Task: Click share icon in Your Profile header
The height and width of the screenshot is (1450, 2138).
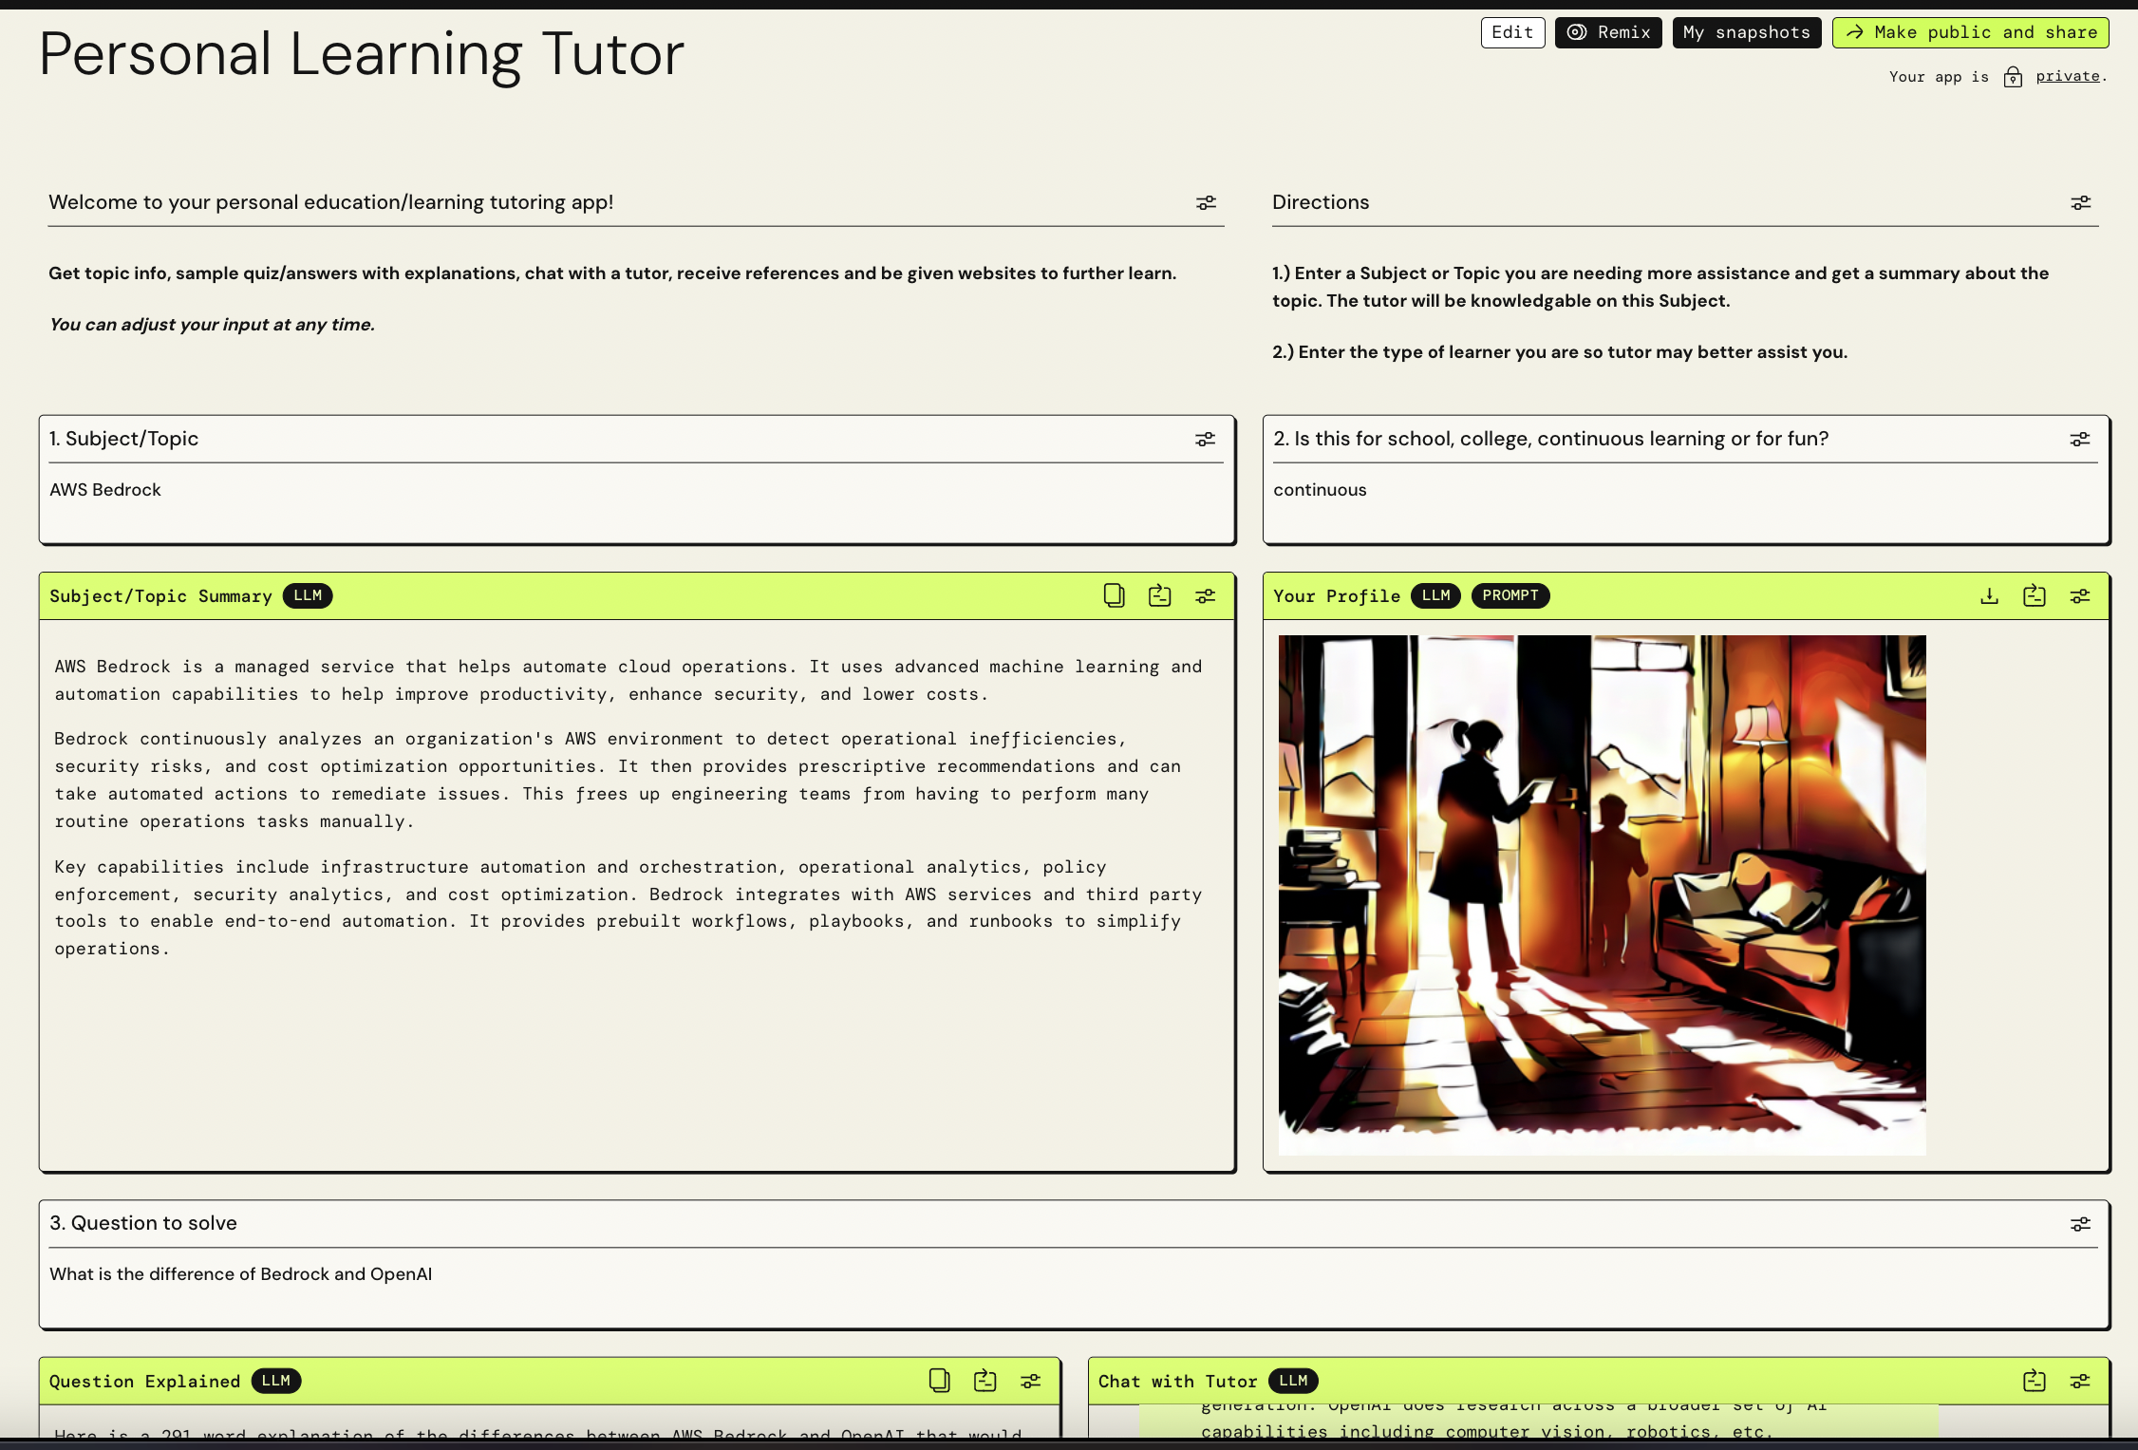Action: 2035,595
